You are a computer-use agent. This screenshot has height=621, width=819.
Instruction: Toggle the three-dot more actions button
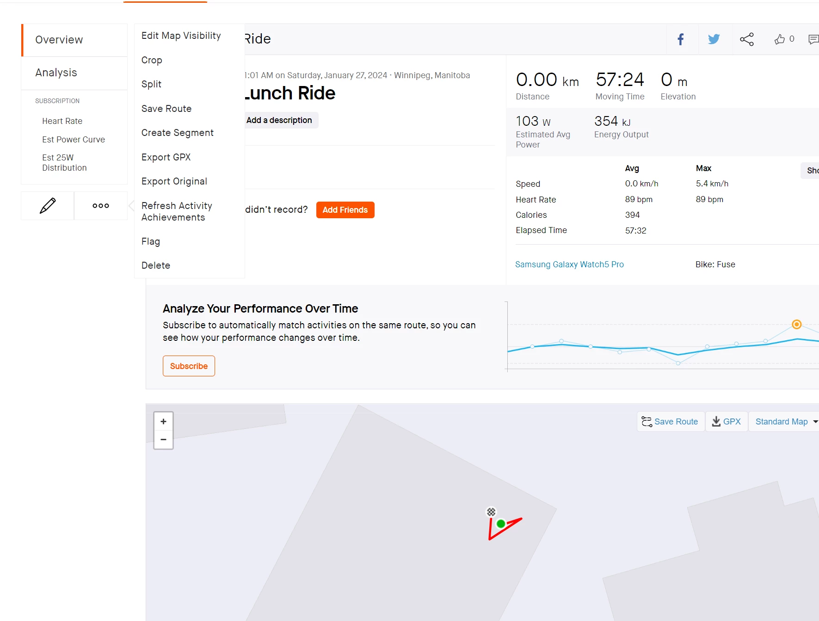(101, 206)
